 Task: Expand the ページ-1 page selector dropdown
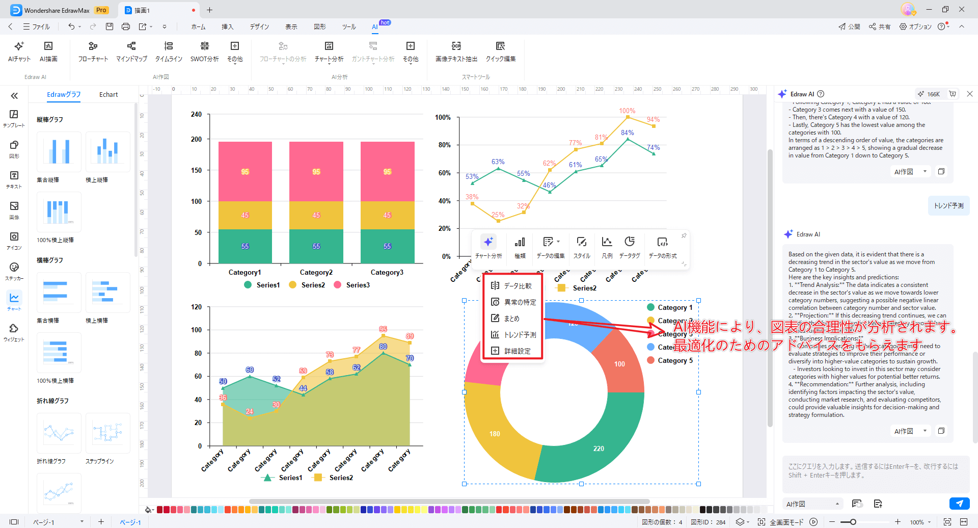81,522
